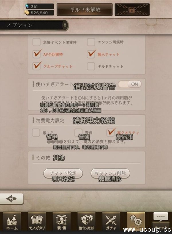This screenshot has width=172, height=234.
Task: Enable the ギルドチャット checkbox
Action: tap(91, 66)
